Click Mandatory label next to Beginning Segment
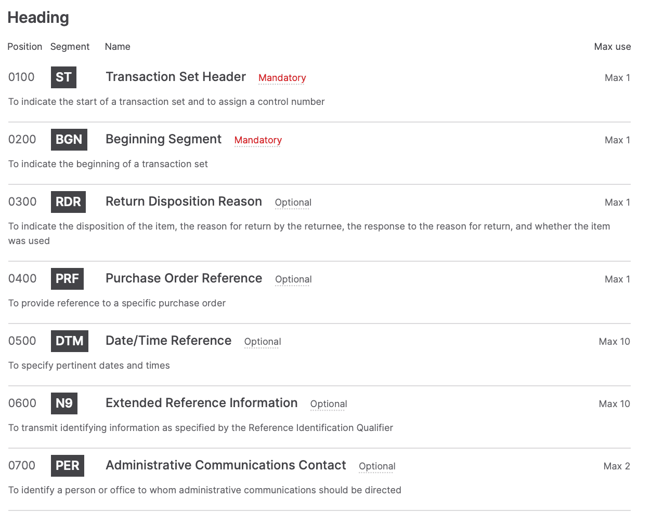Image resolution: width=651 pixels, height=512 pixels. [258, 140]
